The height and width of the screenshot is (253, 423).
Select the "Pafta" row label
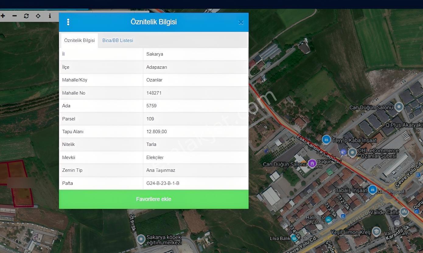[x=68, y=183]
